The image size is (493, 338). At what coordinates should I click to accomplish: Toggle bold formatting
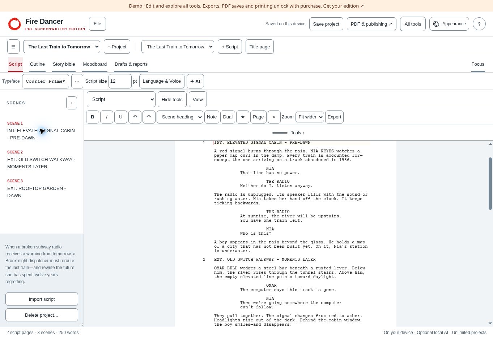pyautogui.click(x=93, y=117)
